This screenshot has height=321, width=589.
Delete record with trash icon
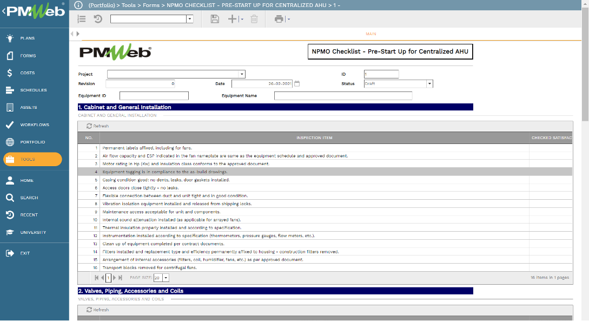[254, 19]
